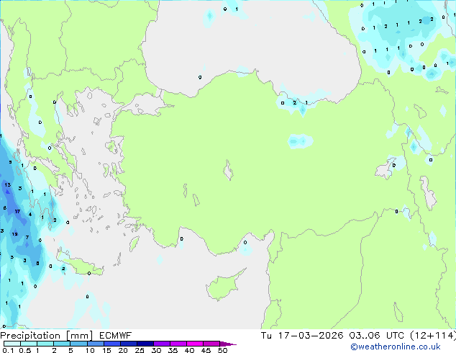Click the 0.5–1 mm legend color swatch

(x=29, y=344)
